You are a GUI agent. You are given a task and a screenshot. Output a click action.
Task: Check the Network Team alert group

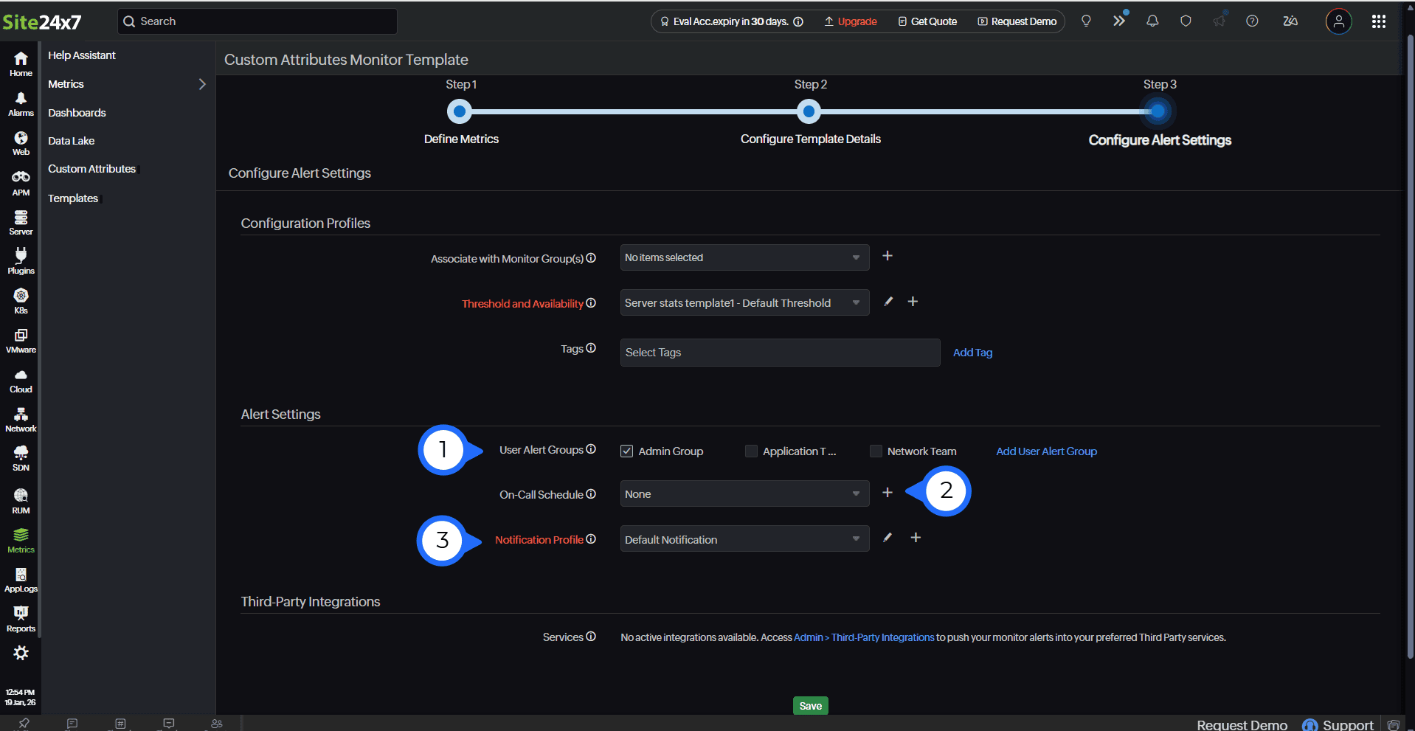pos(876,451)
